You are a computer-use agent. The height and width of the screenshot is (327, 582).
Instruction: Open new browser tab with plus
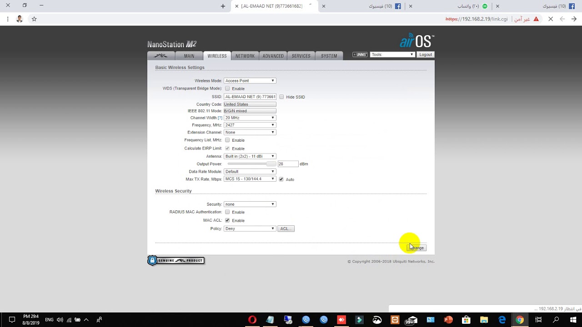pyautogui.click(x=223, y=6)
